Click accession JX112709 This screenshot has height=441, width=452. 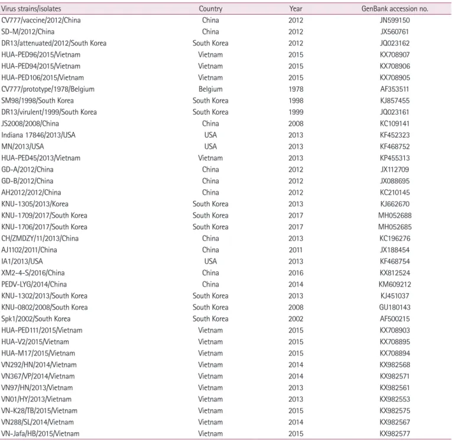pos(395,170)
